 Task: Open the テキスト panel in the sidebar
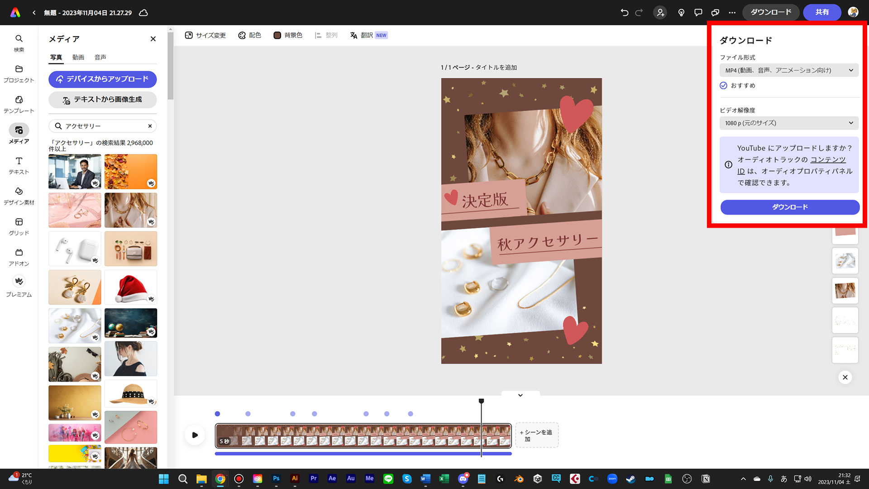pyautogui.click(x=19, y=164)
